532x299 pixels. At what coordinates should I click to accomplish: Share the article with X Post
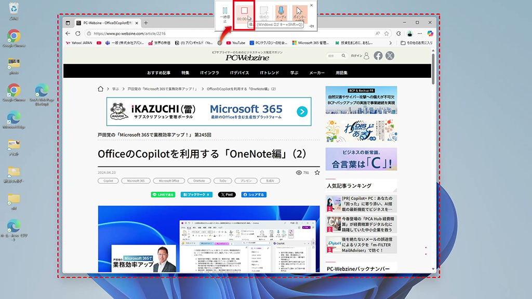point(227,195)
